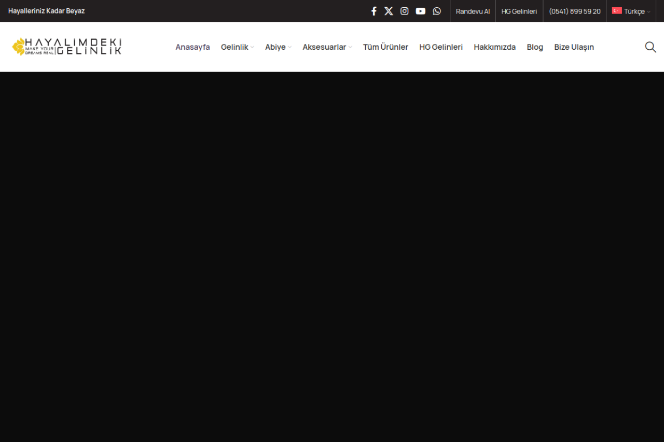The image size is (664, 442).
Task: Open Tüm Ürünler menu item
Action: [x=385, y=47]
